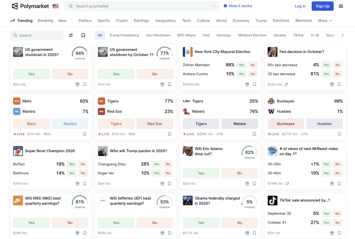
Task: Click the 84% chance gauge for shutdown 2025
Action: (80, 53)
